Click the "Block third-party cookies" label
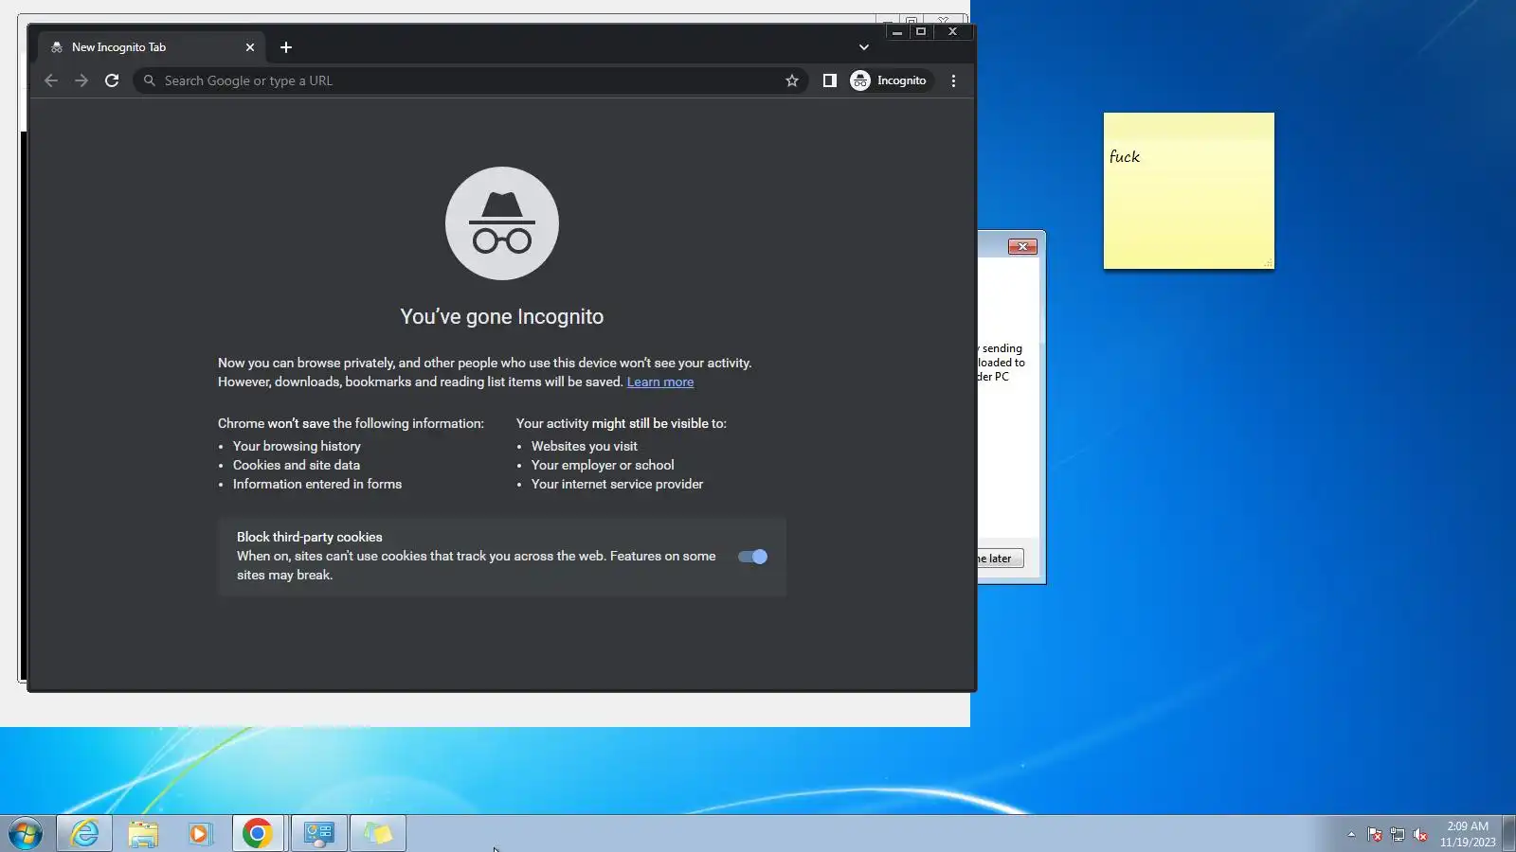The image size is (1516, 852). tap(310, 537)
